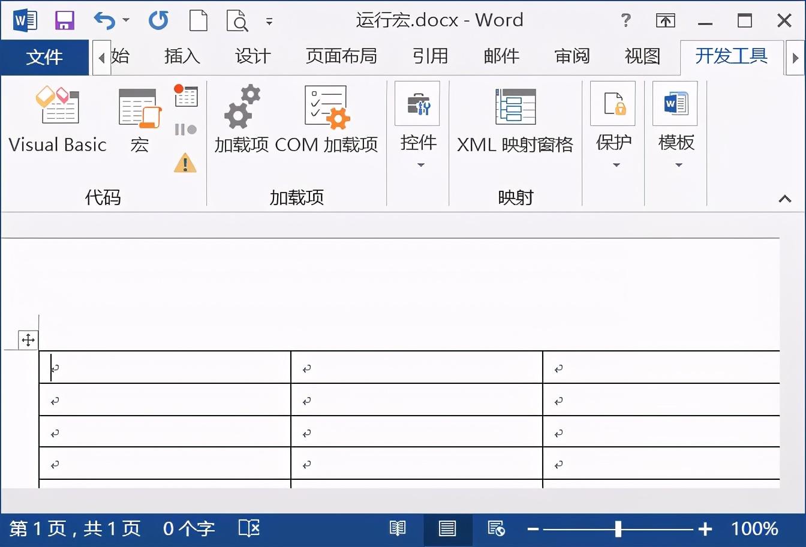
Task: Open the 宏 Macros dialog
Action: (140, 120)
